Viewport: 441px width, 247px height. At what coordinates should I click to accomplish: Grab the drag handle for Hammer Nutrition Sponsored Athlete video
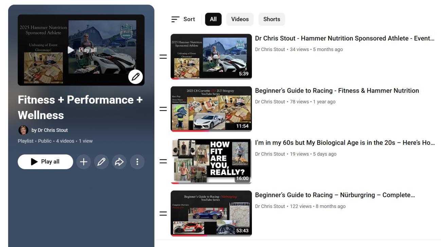tap(163, 57)
